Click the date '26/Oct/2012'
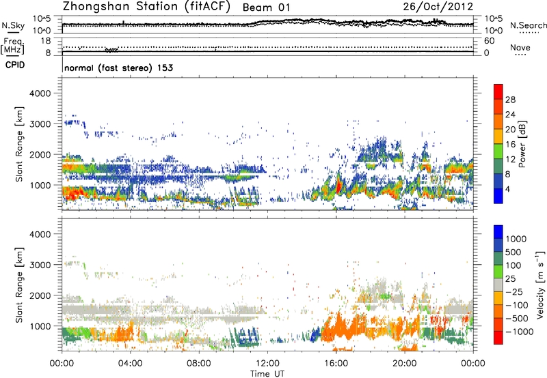The width and height of the screenshot is (547, 378). point(438,7)
